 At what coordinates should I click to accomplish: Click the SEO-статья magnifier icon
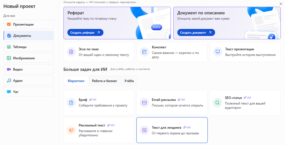(x=217, y=103)
